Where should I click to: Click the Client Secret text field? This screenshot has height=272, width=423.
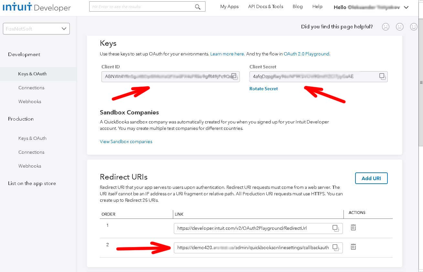[318, 76]
